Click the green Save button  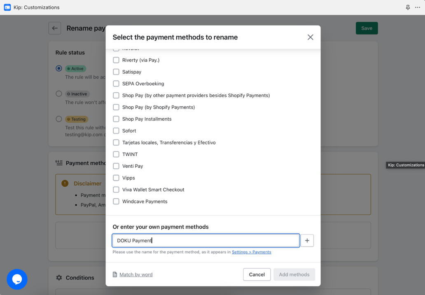(367, 28)
